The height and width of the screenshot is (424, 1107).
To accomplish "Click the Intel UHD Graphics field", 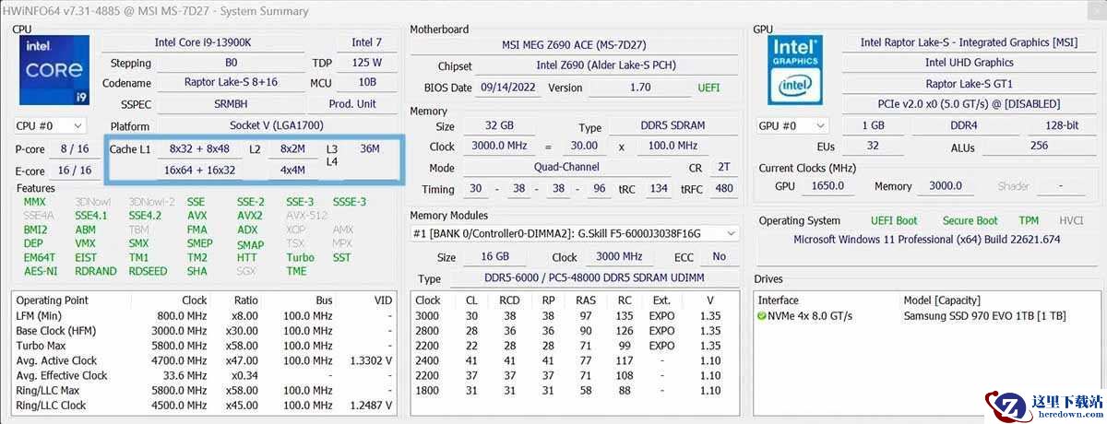I will (969, 63).
